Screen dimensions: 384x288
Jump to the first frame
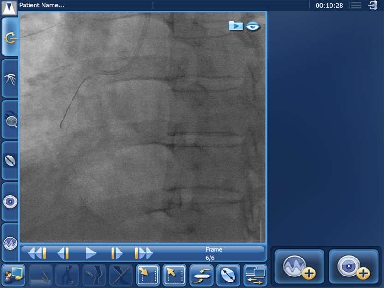(x=37, y=253)
